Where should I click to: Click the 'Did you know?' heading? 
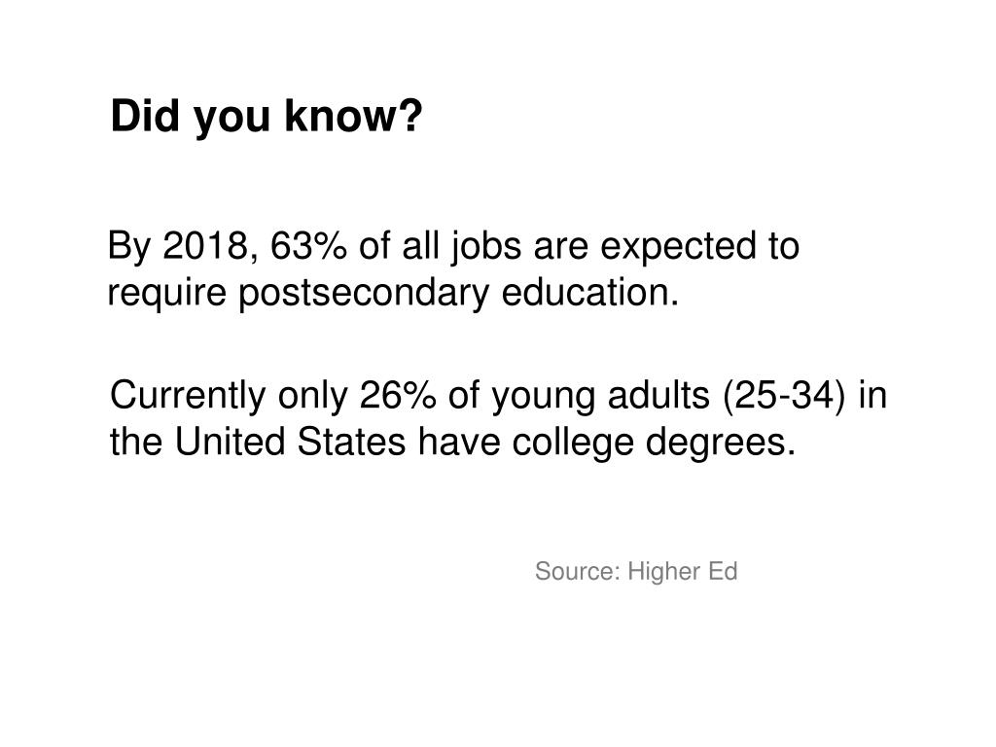pyautogui.click(x=267, y=118)
